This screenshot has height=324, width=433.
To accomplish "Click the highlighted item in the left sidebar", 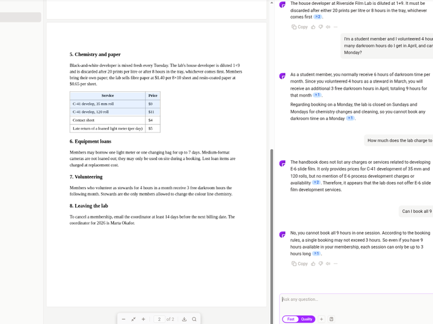I will coord(21,17).
